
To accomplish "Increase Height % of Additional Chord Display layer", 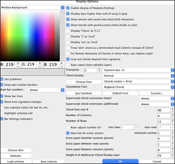I will pos(172,155).
